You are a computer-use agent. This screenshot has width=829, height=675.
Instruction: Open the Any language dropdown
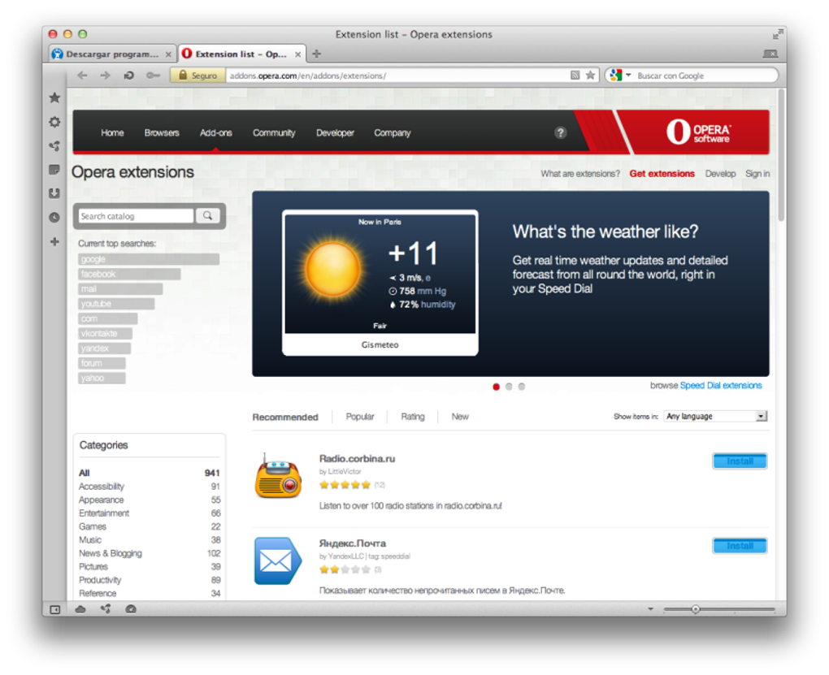715,417
